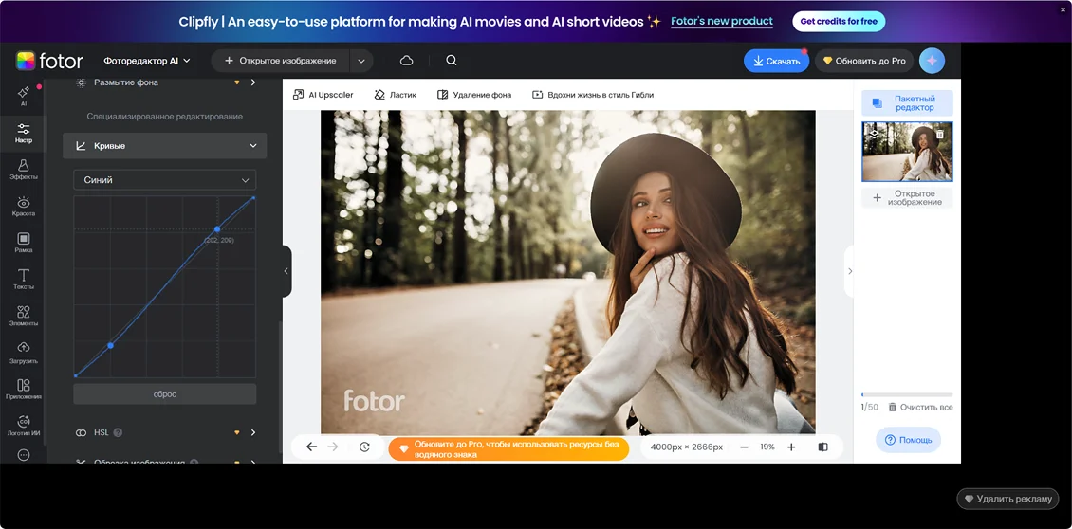Click Открытое изображение button in header
The width and height of the screenshot is (1072, 529).
tap(280, 61)
